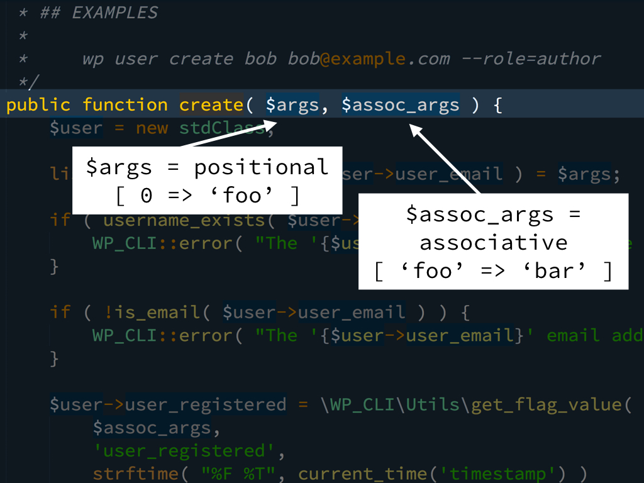Click the "current_time(" function call
The width and height of the screenshot is (644, 483).
tap(369, 474)
